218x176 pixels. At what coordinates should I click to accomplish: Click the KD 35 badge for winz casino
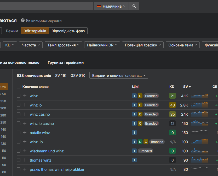coord(173,114)
